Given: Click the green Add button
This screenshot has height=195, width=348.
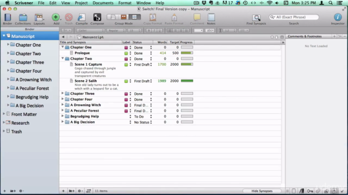Looking at the screenshot, I should click(x=55, y=17).
